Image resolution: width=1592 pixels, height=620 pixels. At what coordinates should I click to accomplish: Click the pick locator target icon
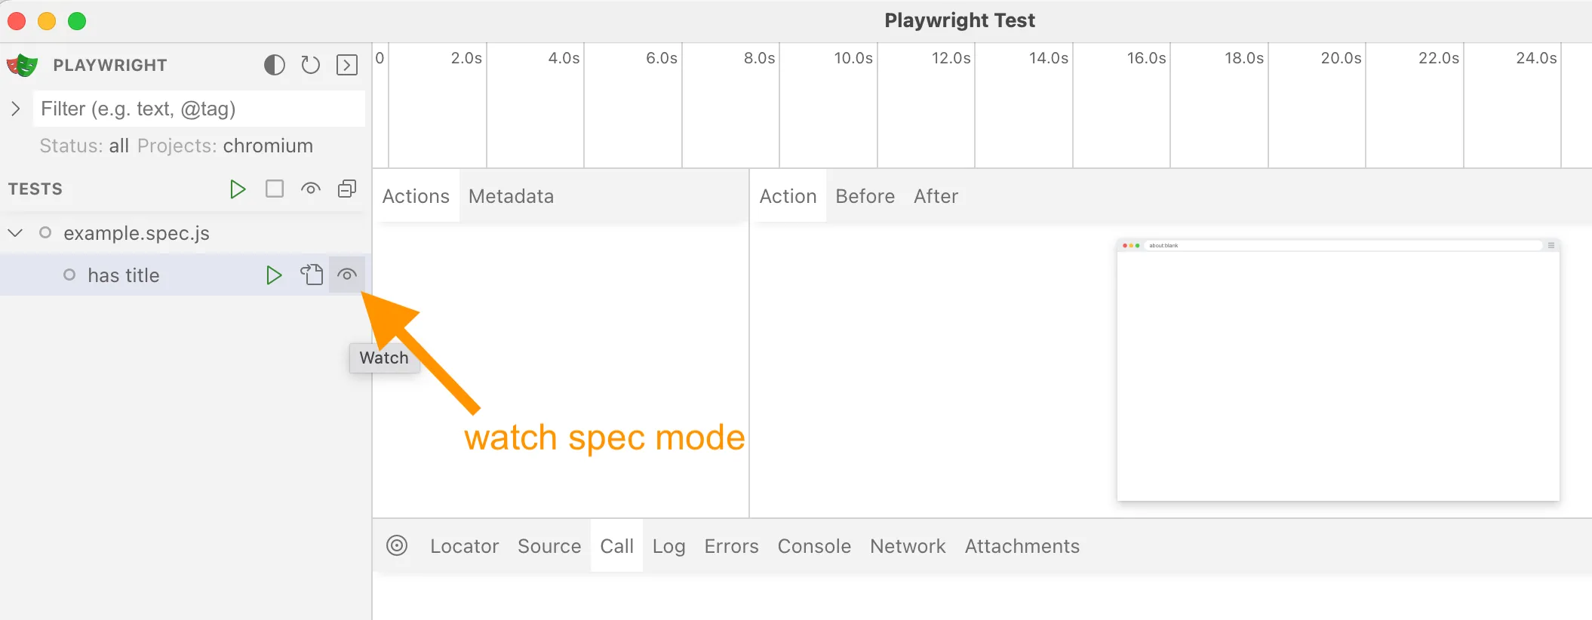pos(397,545)
